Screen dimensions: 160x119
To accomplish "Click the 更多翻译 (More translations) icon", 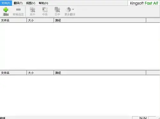I will coord(68,10).
